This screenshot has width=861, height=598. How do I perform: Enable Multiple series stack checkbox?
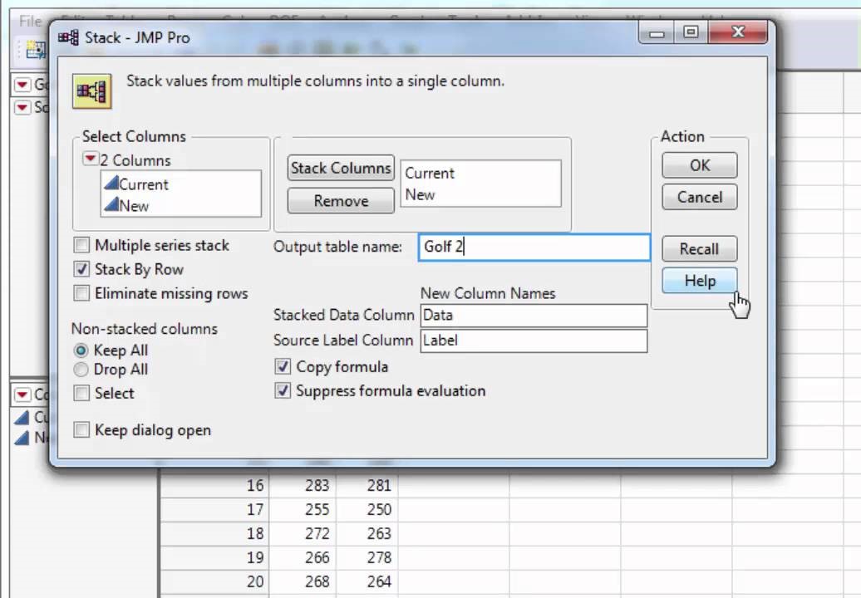(x=81, y=245)
